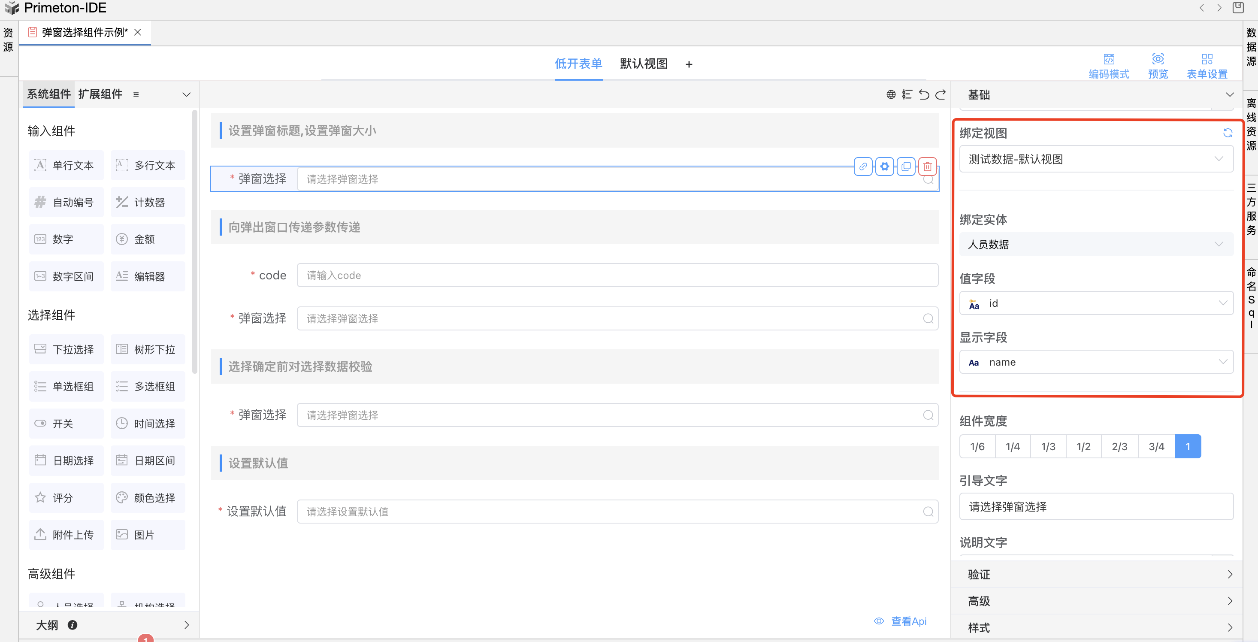
Task: Click the link icon on selected field
Action: click(863, 167)
